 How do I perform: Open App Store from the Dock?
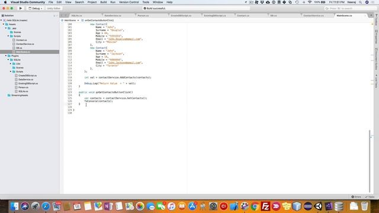coord(192,206)
